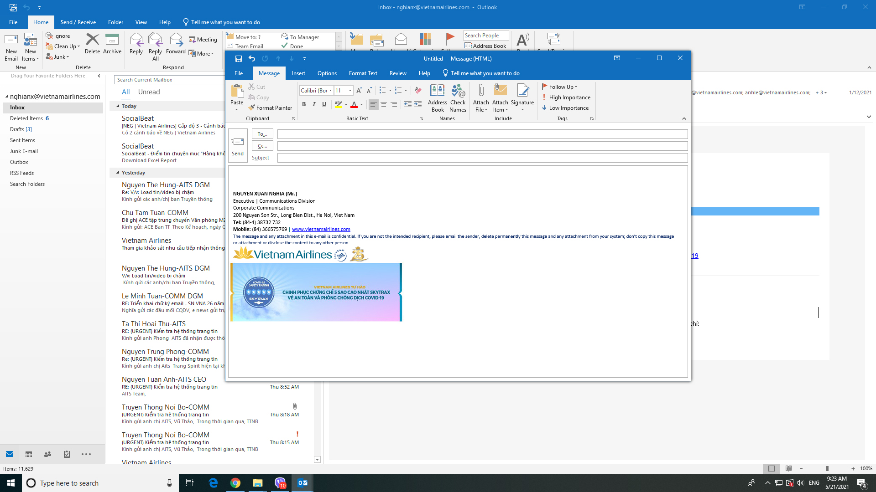
Task: Collapse the Yesterday message group
Action: pyautogui.click(x=118, y=173)
